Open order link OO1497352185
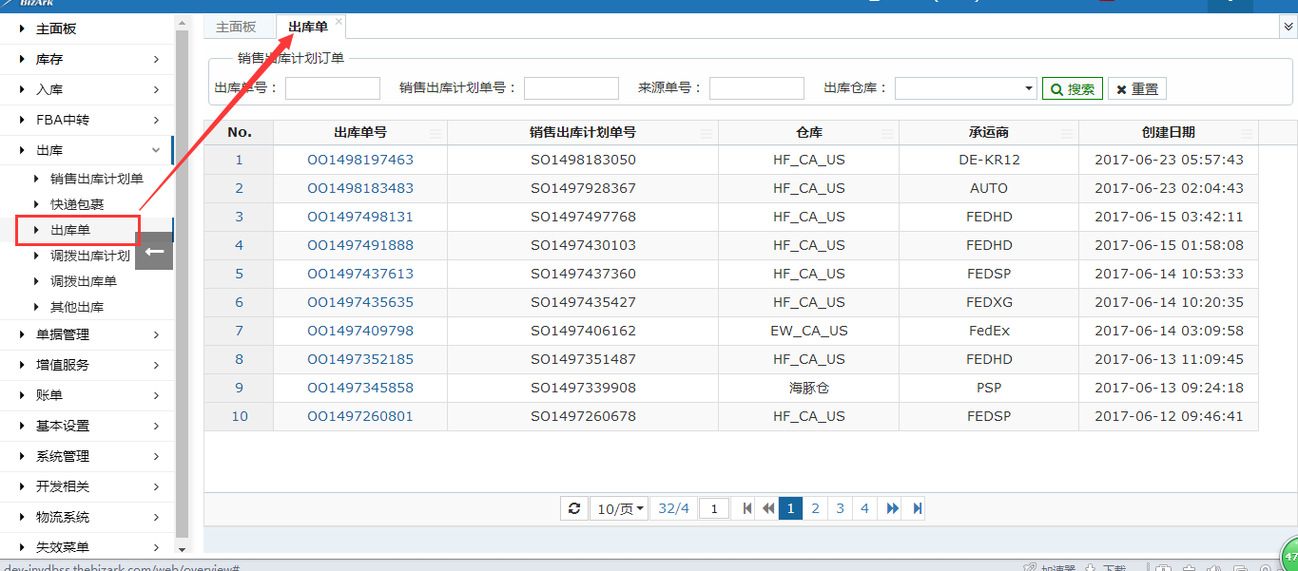Image resolution: width=1298 pixels, height=571 pixels. click(x=360, y=359)
